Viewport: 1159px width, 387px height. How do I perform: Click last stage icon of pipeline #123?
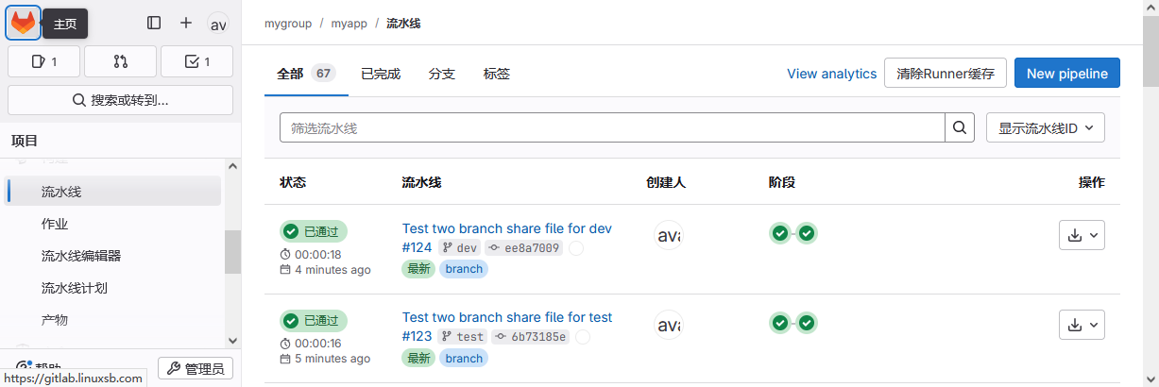[806, 323]
